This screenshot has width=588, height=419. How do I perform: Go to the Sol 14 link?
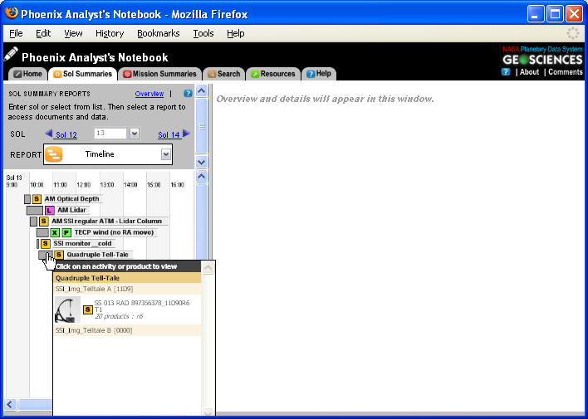(169, 134)
